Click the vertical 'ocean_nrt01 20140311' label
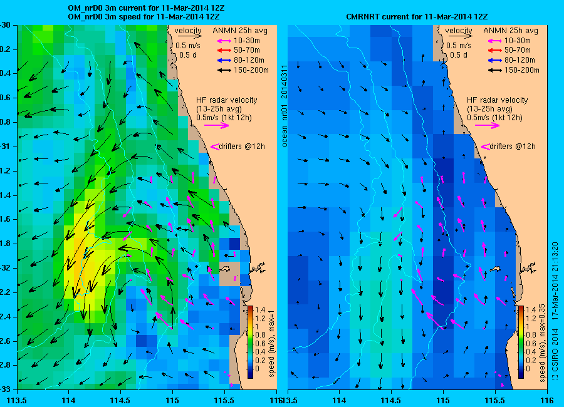 click(285, 106)
